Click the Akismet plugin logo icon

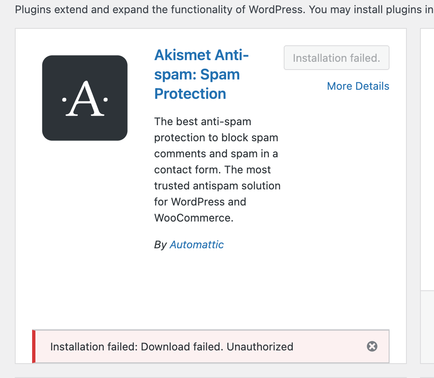coord(85,98)
